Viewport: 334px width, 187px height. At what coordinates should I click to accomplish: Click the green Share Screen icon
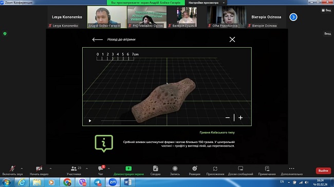[x=128, y=169]
